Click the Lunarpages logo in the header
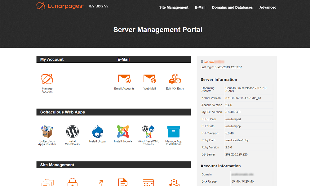The image size is (310, 186). (x=60, y=6)
